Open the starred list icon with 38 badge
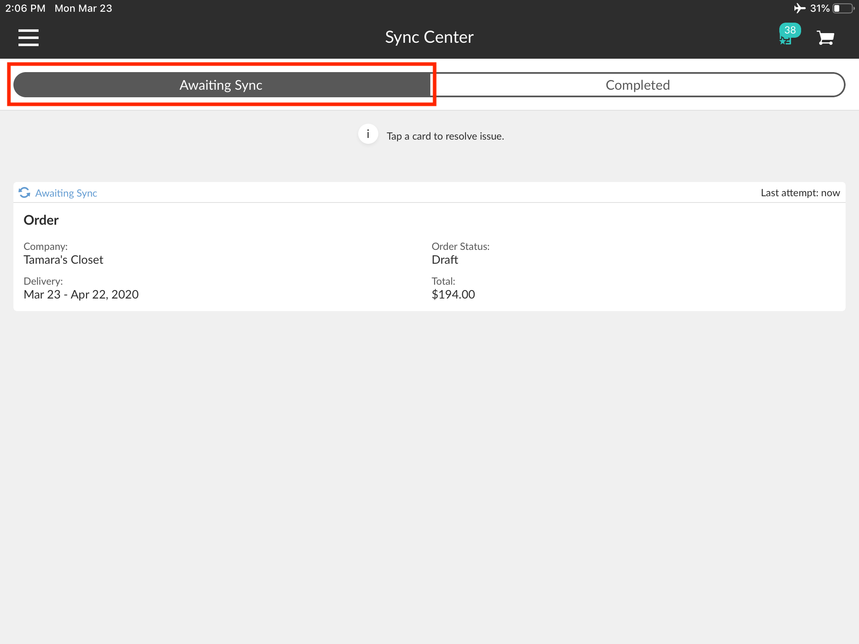The width and height of the screenshot is (859, 644). 789,34
